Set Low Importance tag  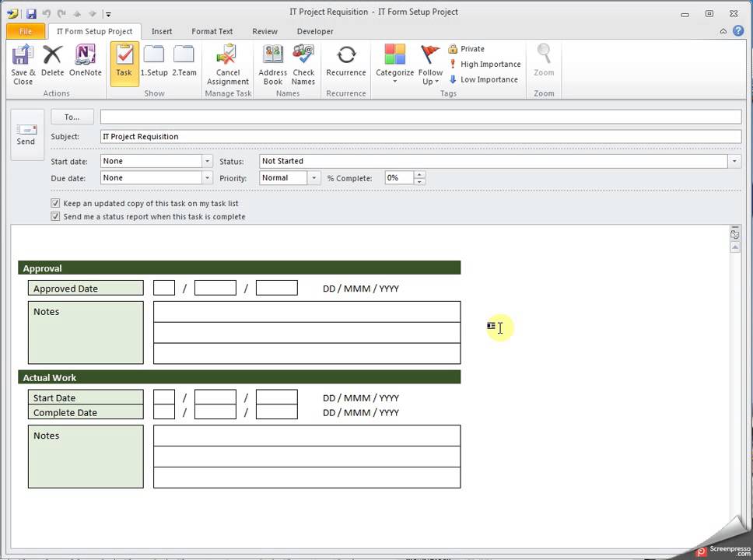(484, 79)
